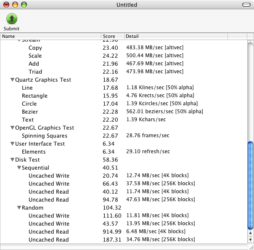254x250 pixels.
Task: Select the Circle row
Action: tap(124, 104)
